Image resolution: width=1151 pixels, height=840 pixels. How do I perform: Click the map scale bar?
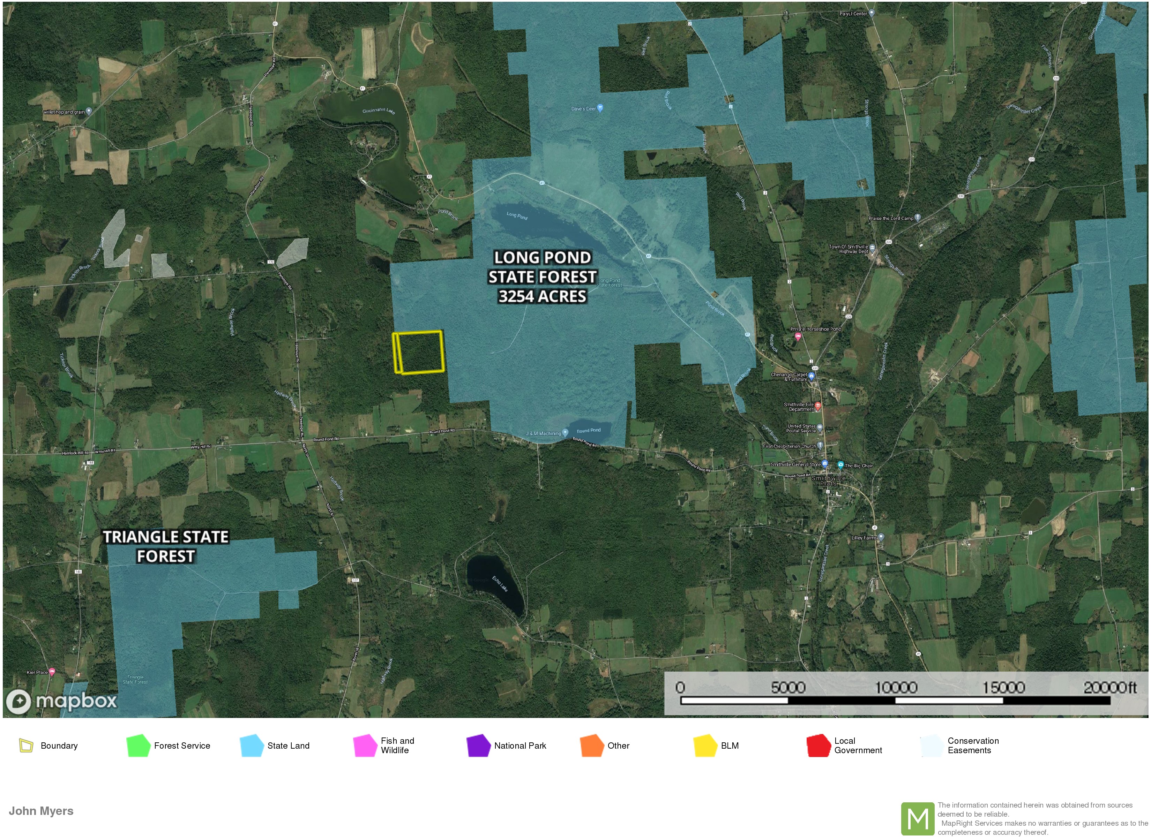pyautogui.click(x=895, y=701)
